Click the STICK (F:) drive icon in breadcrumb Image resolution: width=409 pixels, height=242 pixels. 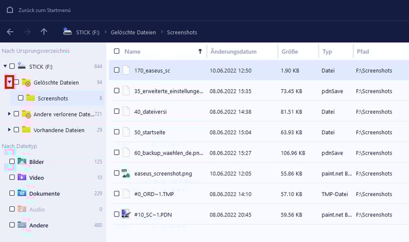(x=67, y=32)
